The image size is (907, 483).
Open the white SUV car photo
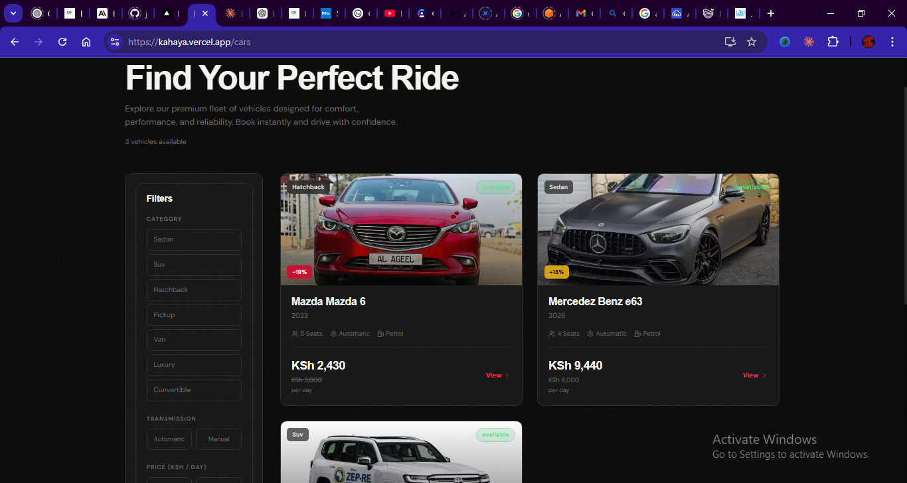point(401,452)
